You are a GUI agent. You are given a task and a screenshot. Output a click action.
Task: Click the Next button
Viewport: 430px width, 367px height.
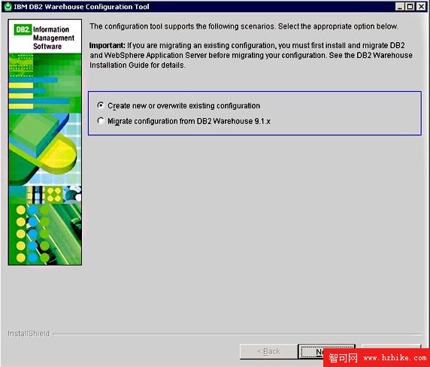(326, 351)
